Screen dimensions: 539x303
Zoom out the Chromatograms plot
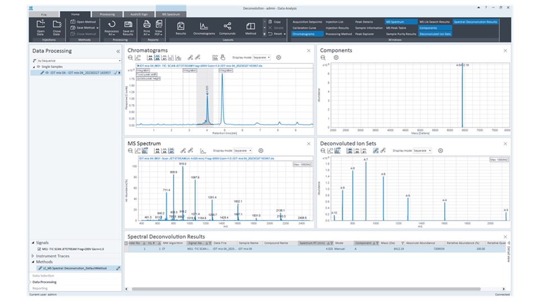click(131, 57)
